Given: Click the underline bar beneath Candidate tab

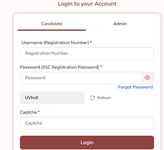Looking at the screenshot, I should 52,30.
